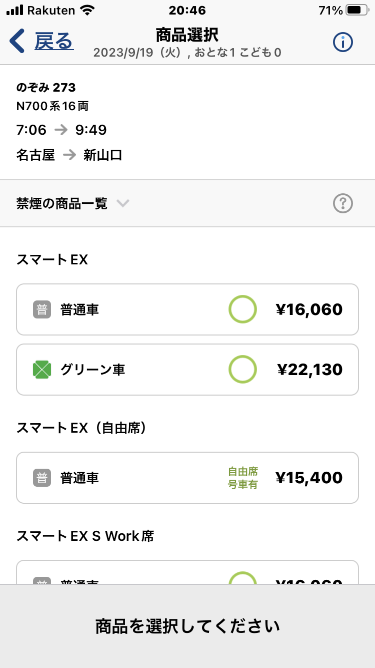Tap the Wi-Fi icon in status bar
The height and width of the screenshot is (668, 375).
(x=87, y=11)
